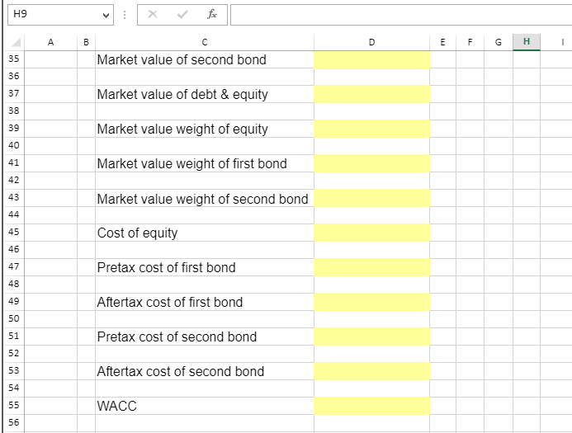Select column G header

[x=499, y=42]
